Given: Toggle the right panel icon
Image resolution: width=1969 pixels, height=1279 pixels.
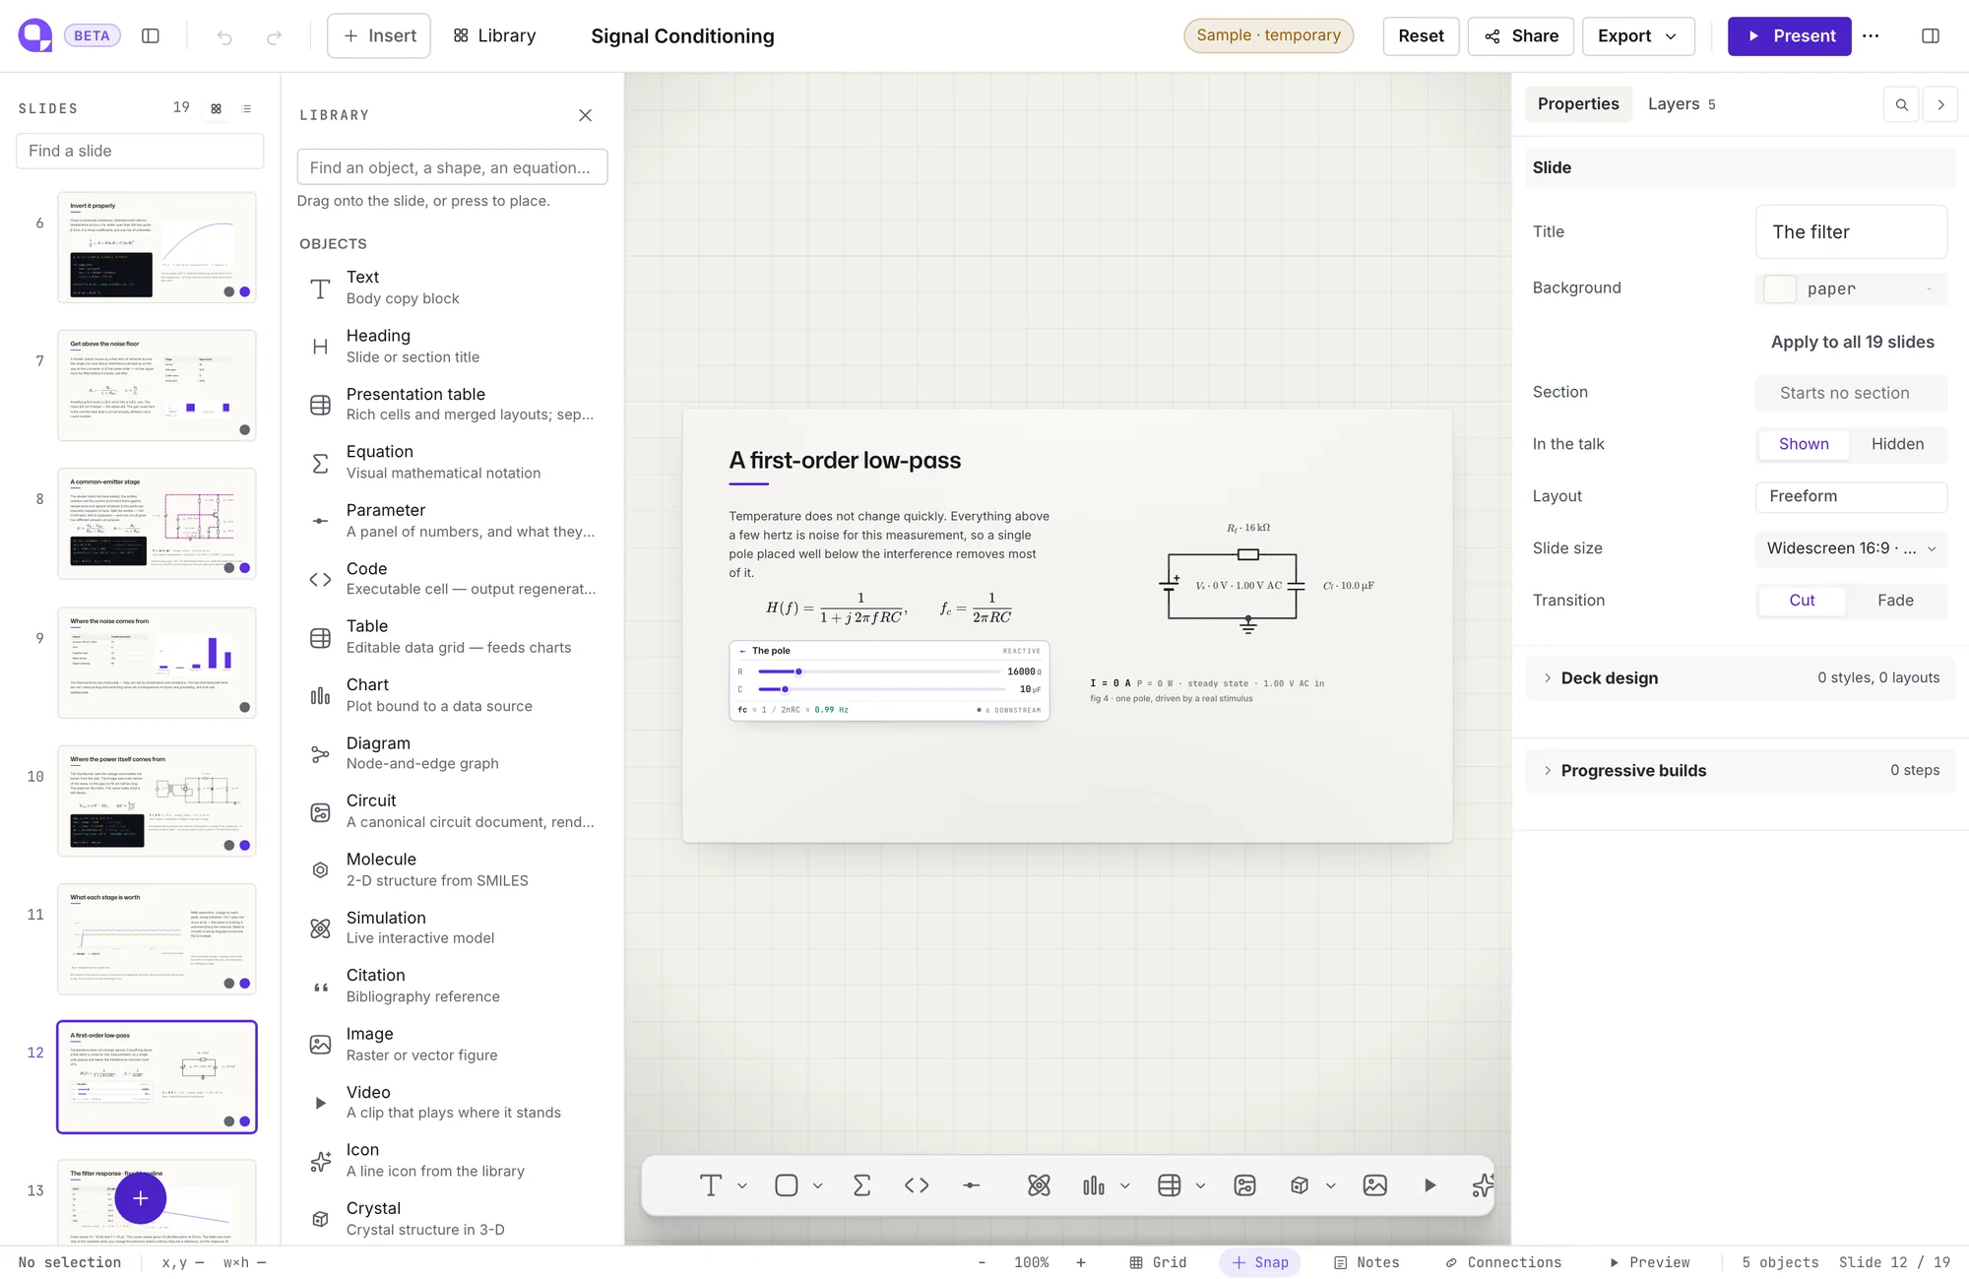Looking at the screenshot, I should [x=1930, y=35].
